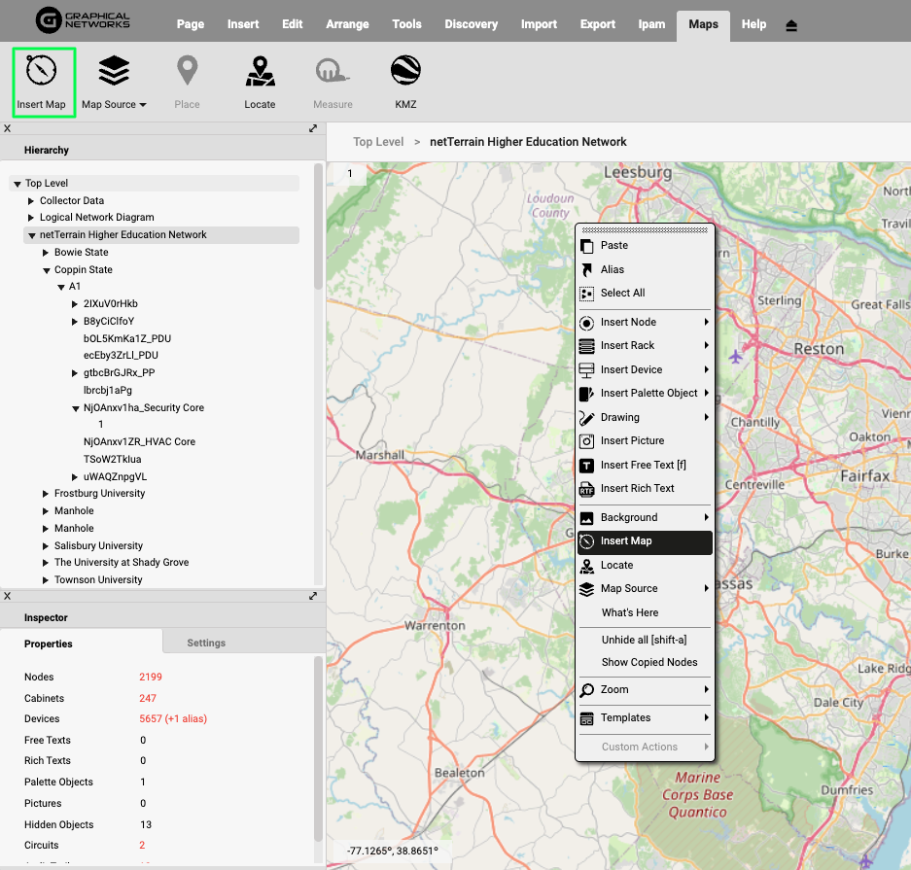The width and height of the screenshot is (911, 870).
Task: Click the Zoom magnifier icon in menu
Action: [x=586, y=690]
